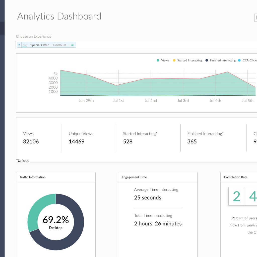Toggle the CTA Clicks legend series
The height and width of the screenshot is (257, 257).
tap(247, 60)
